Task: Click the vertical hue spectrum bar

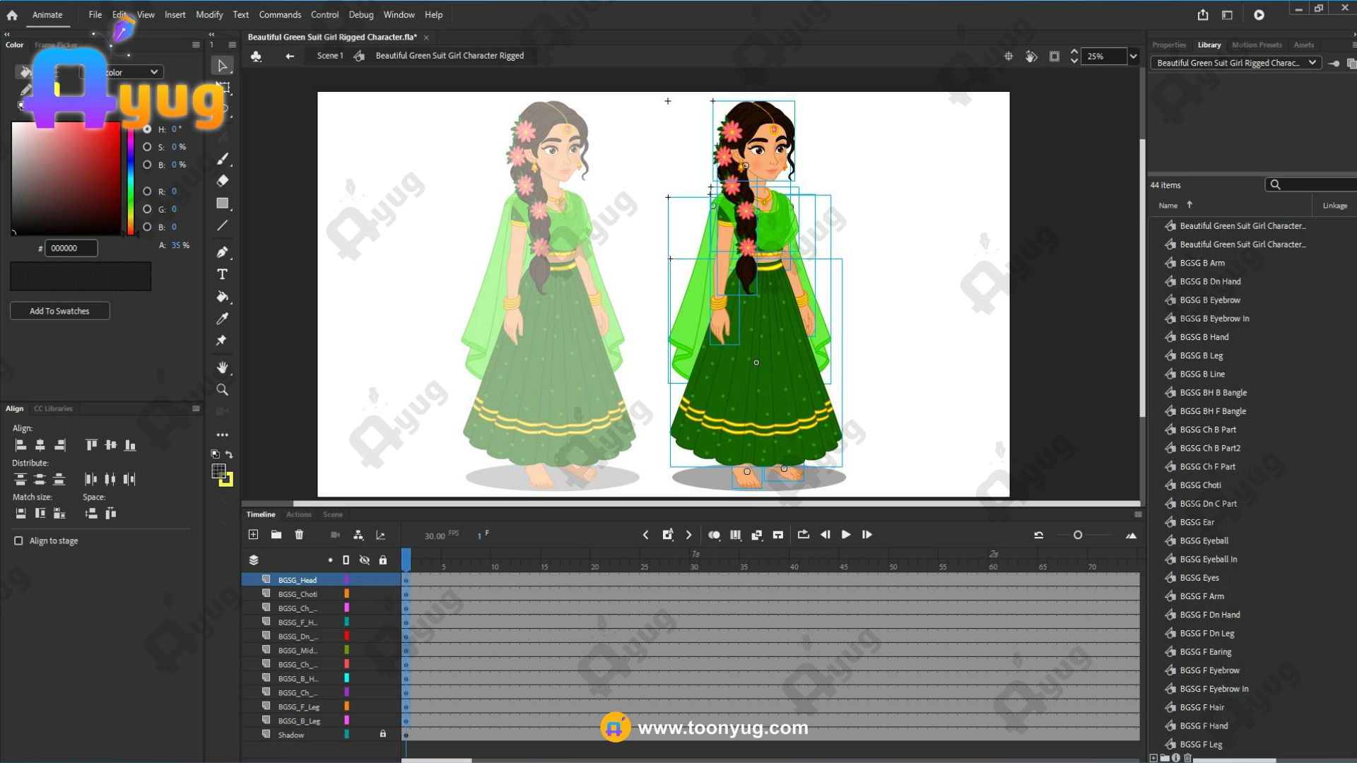Action: [130, 180]
